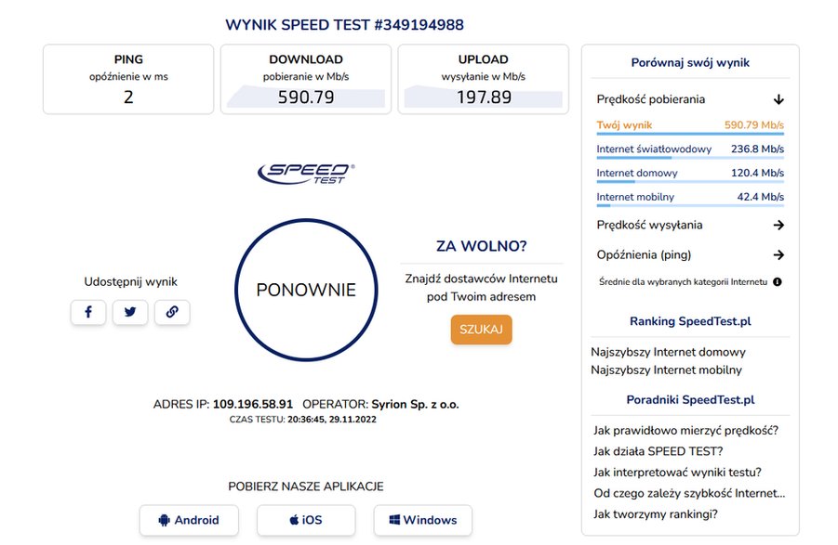Open the Jak tworzymy rankingi? guide

(x=655, y=514)
